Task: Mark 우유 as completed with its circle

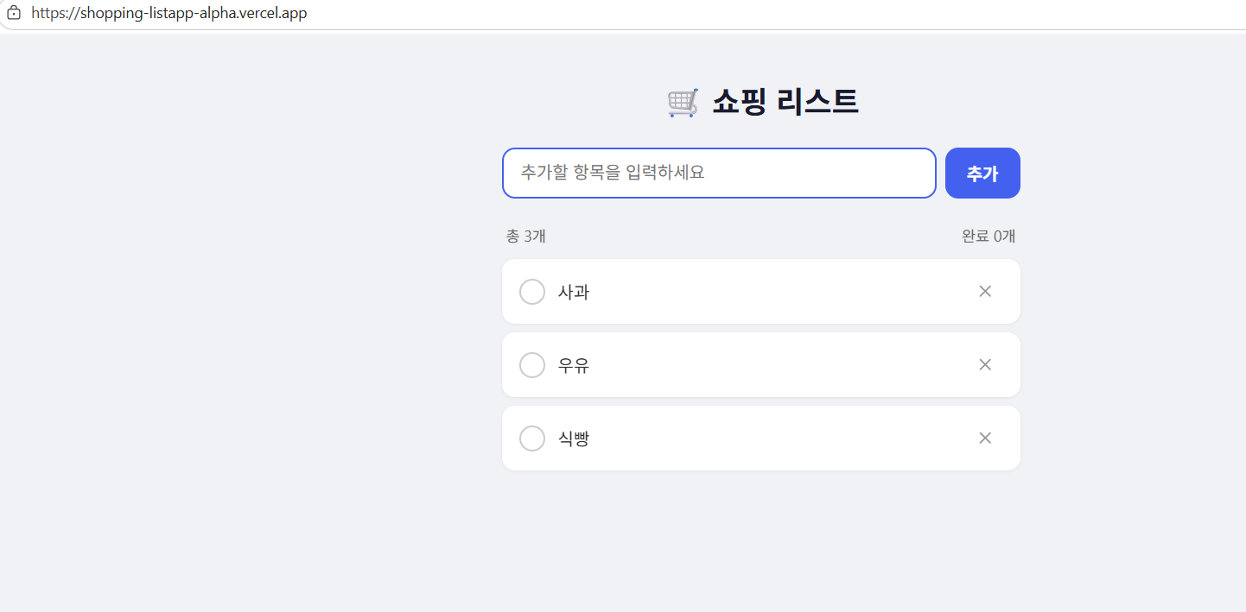Action: pos(532,365)
